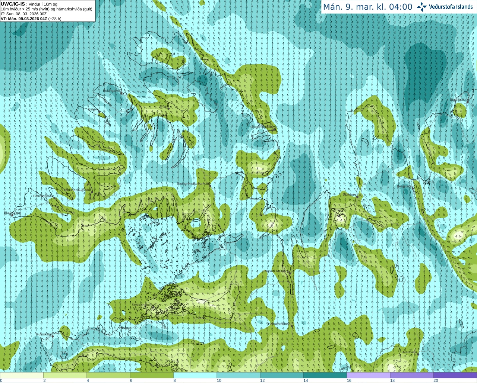Select the Gufuskálar station label
This screenshot has width=477, height=383.
pyautogui.click(x=44, y=334)
